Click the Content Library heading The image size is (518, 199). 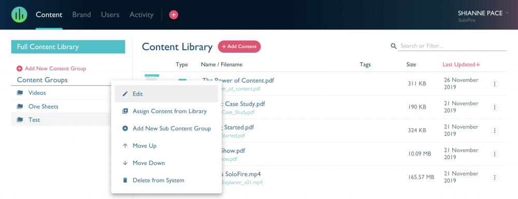(177, 47)
